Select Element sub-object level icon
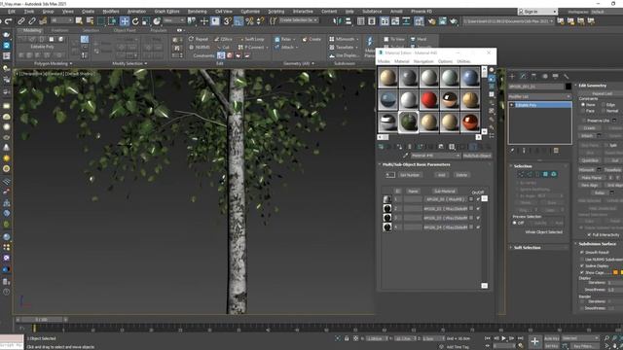 click(x=554, y=174)
